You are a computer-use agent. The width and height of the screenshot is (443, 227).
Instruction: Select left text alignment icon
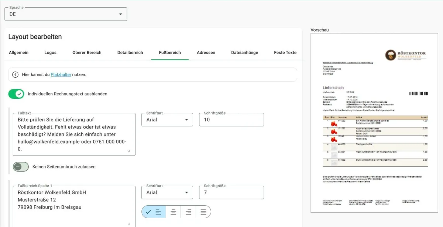(154, 212)
